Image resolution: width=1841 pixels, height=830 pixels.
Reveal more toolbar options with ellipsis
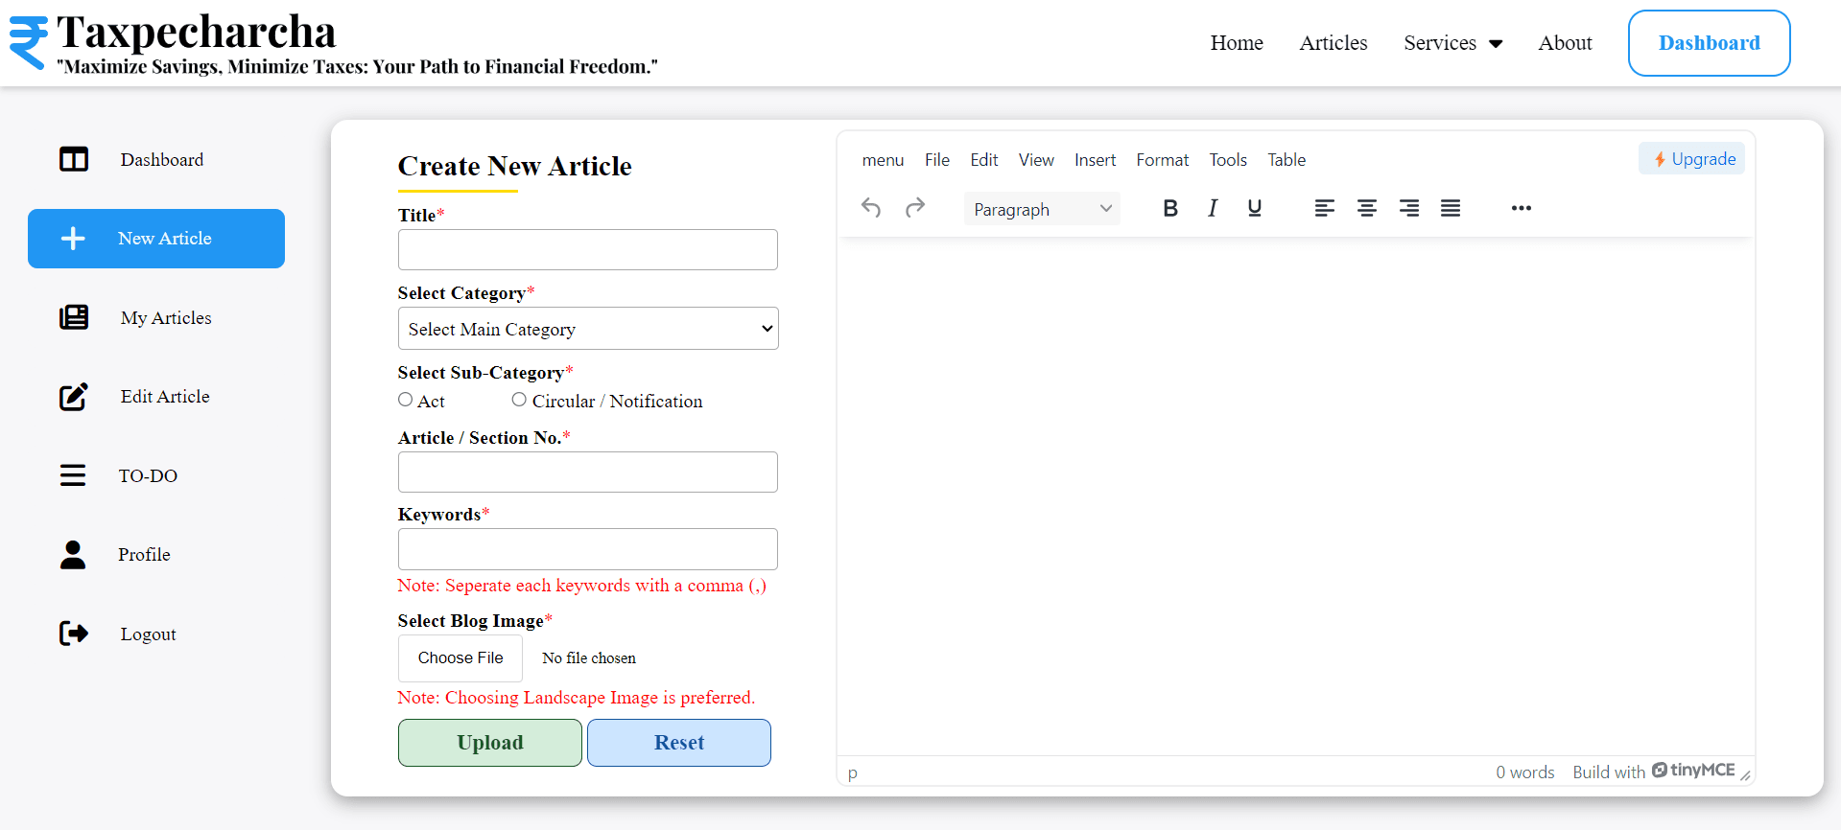pyautogui.click(x=1522, y=208)
